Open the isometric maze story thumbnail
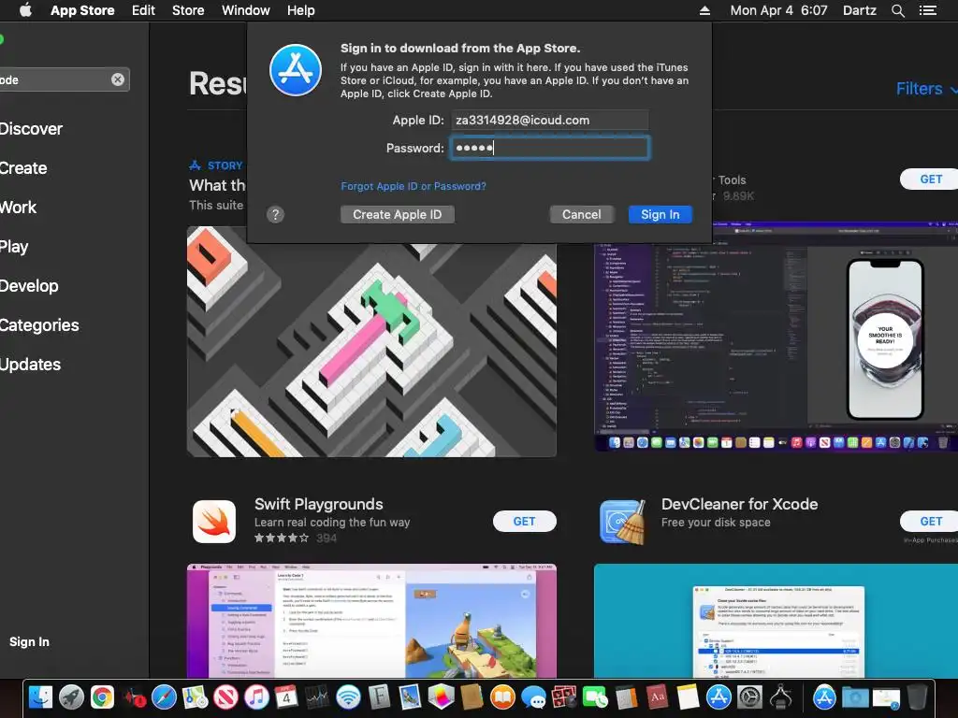 (x=371, y=342)
